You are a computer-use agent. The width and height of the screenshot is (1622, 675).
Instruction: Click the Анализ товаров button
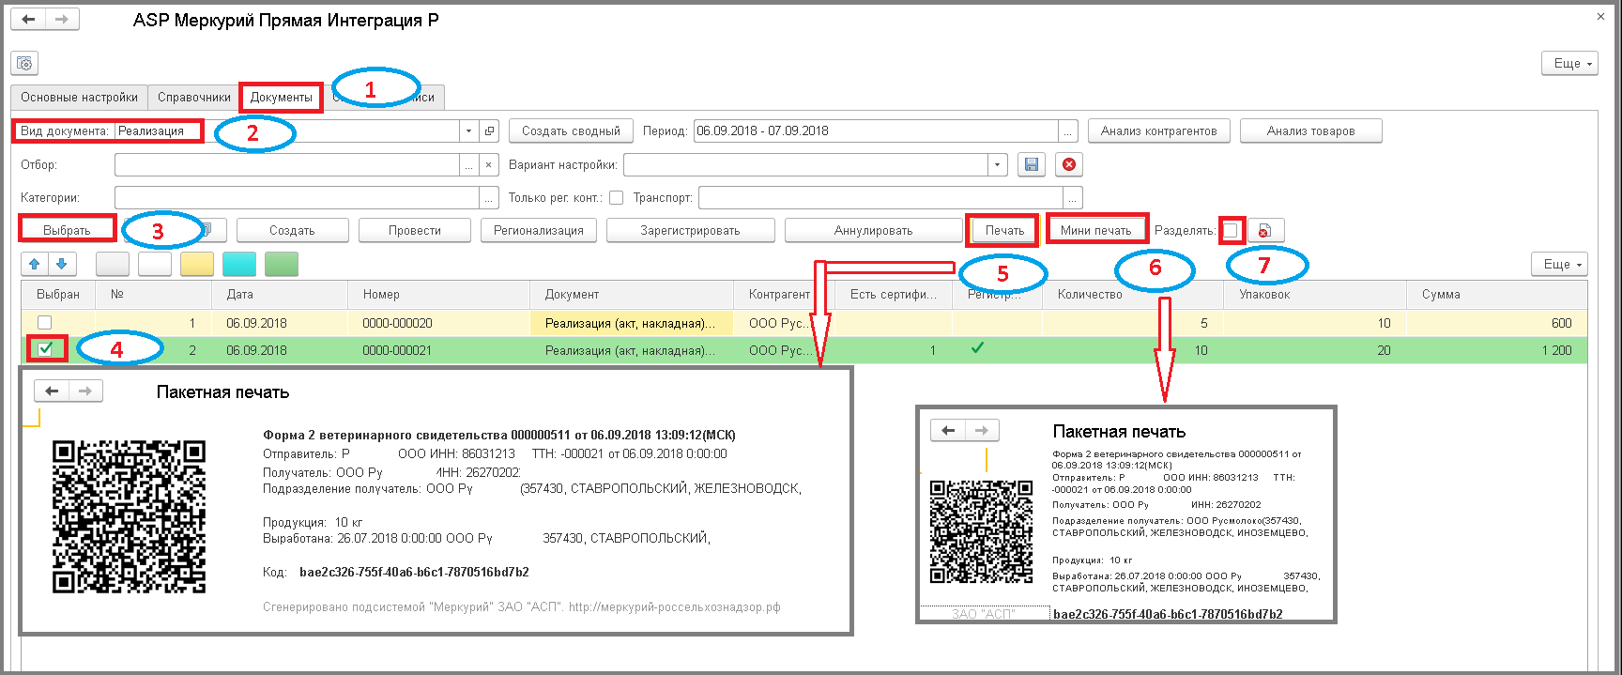(x=1311, y=131)
